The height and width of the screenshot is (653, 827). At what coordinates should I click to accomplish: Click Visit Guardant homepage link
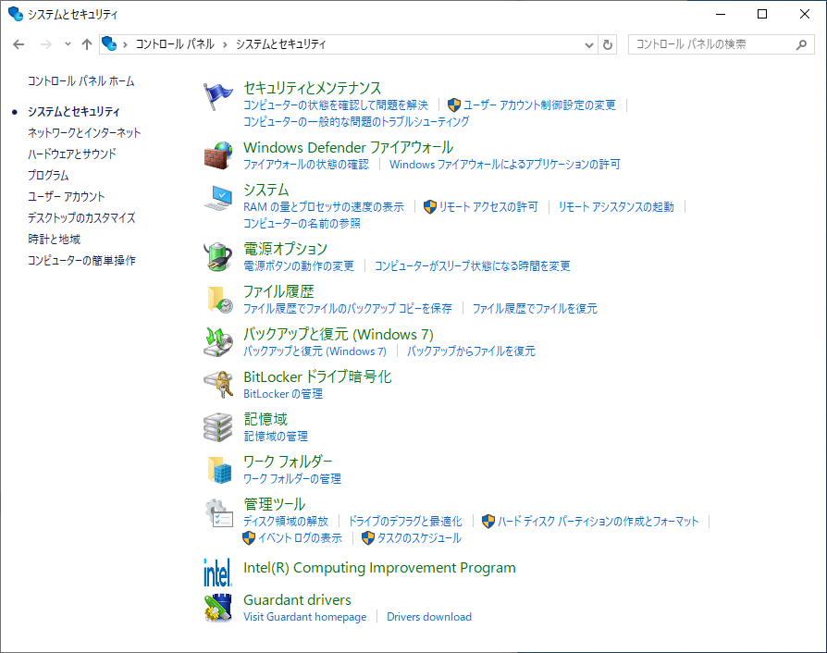point(305,617)
